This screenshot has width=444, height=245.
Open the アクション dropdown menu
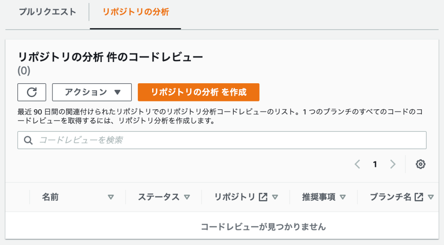[92, 92]
